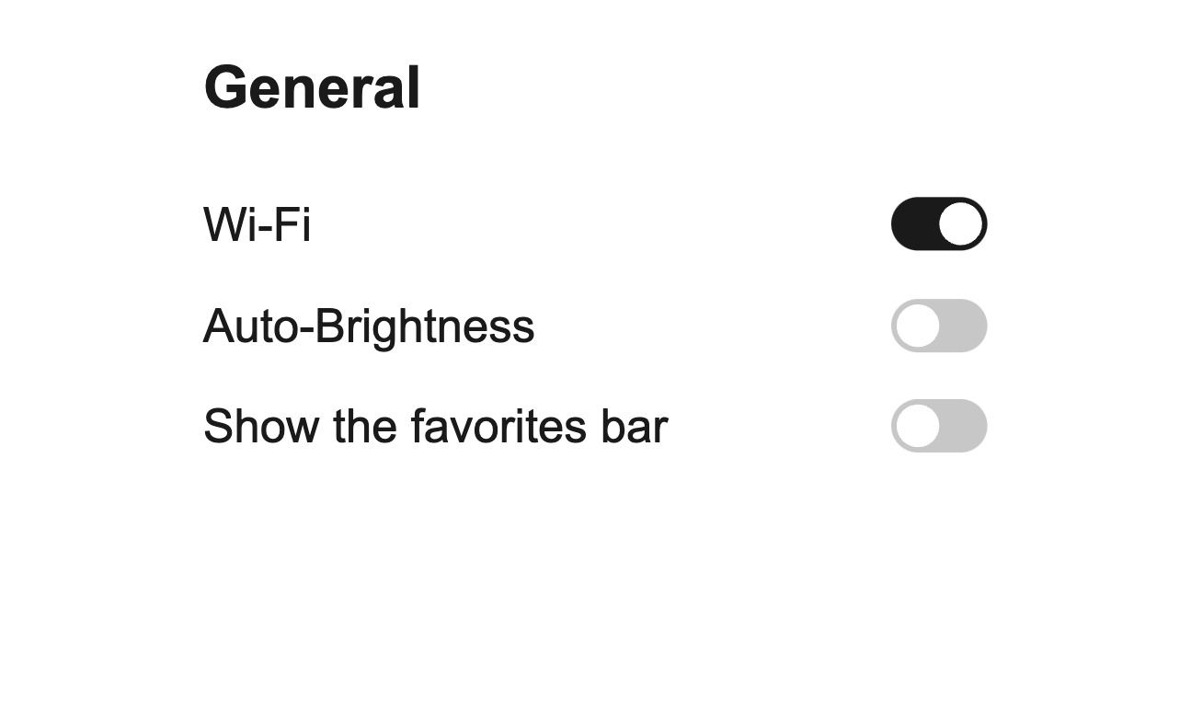This screenshot has width=1191, height=710.
Task: Click the knob of the favorites bar switch
Action: pyautogui.click(x=917, y=426)
